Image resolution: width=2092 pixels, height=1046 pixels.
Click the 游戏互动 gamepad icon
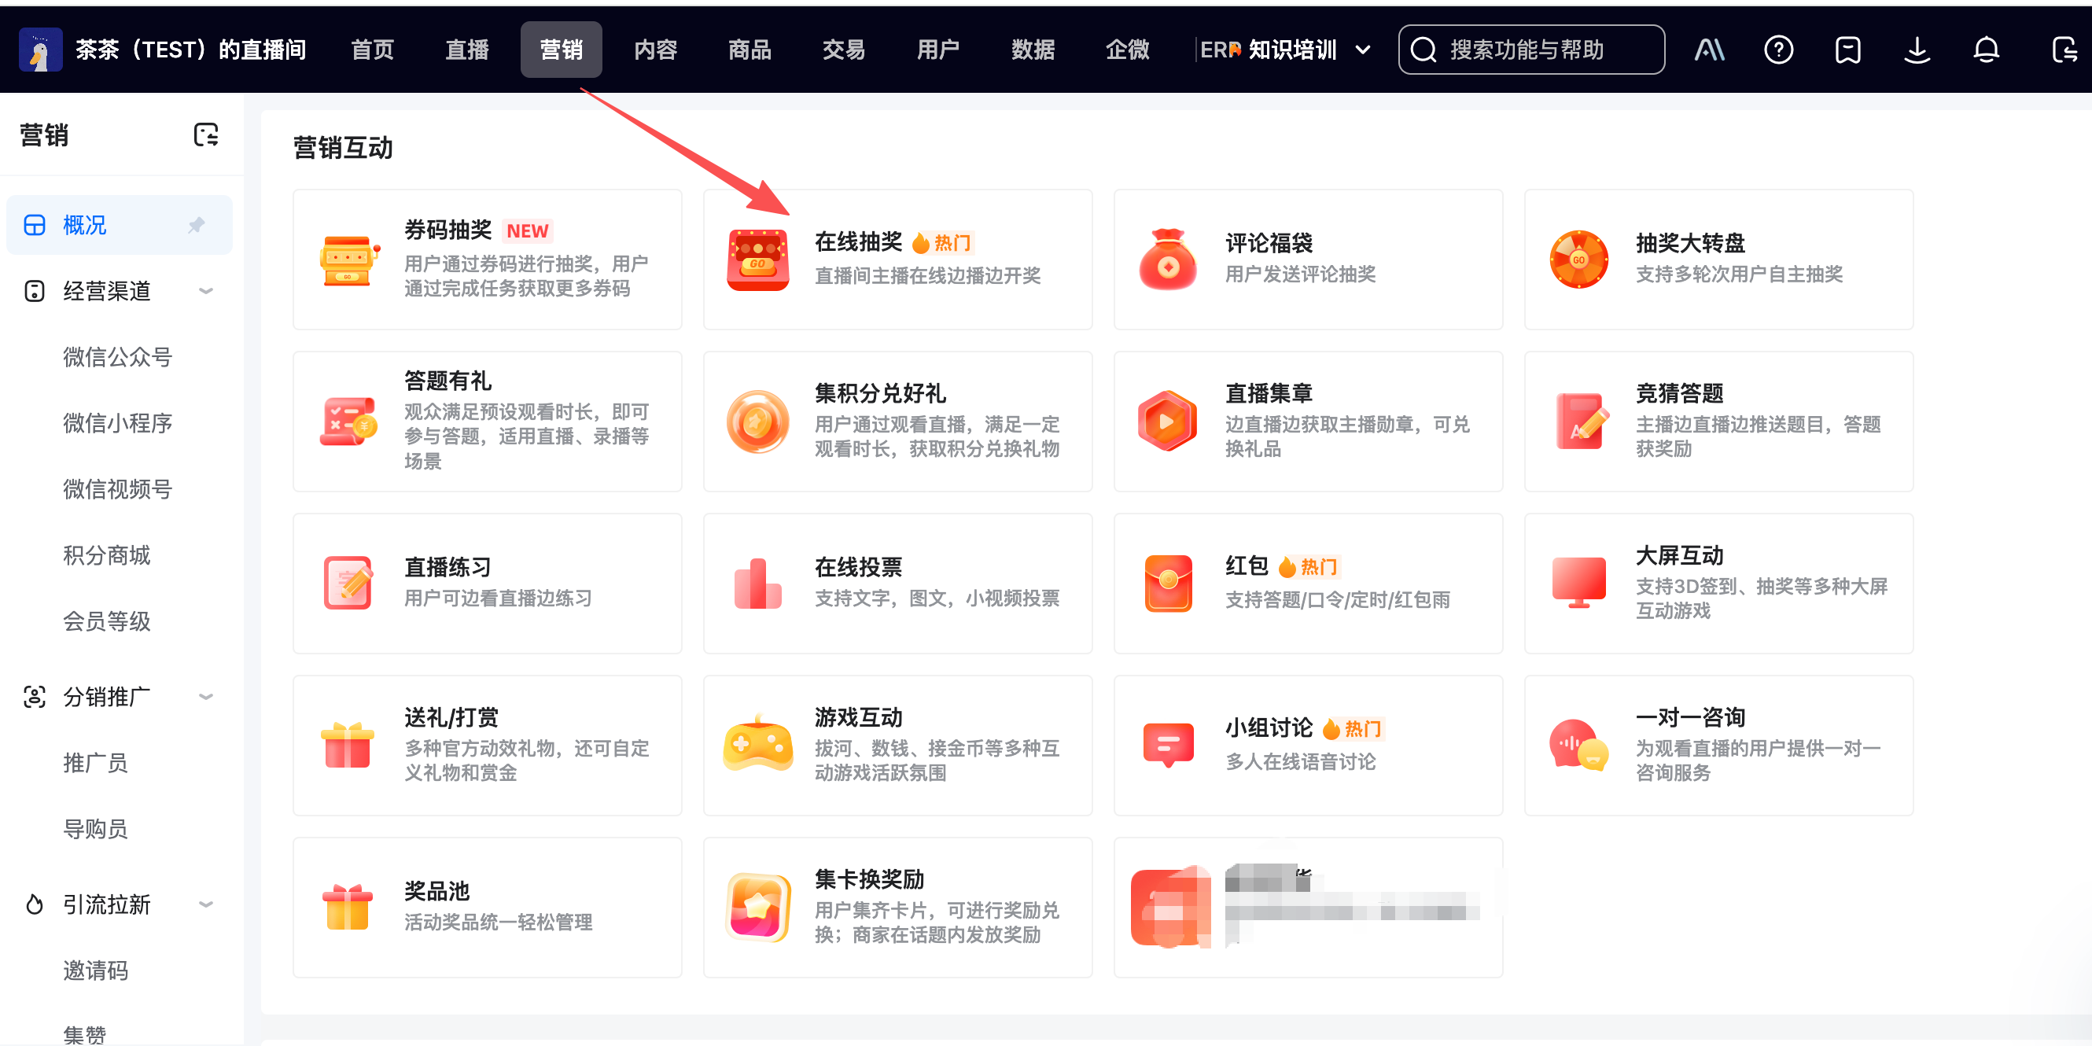[x=757, y=745]
